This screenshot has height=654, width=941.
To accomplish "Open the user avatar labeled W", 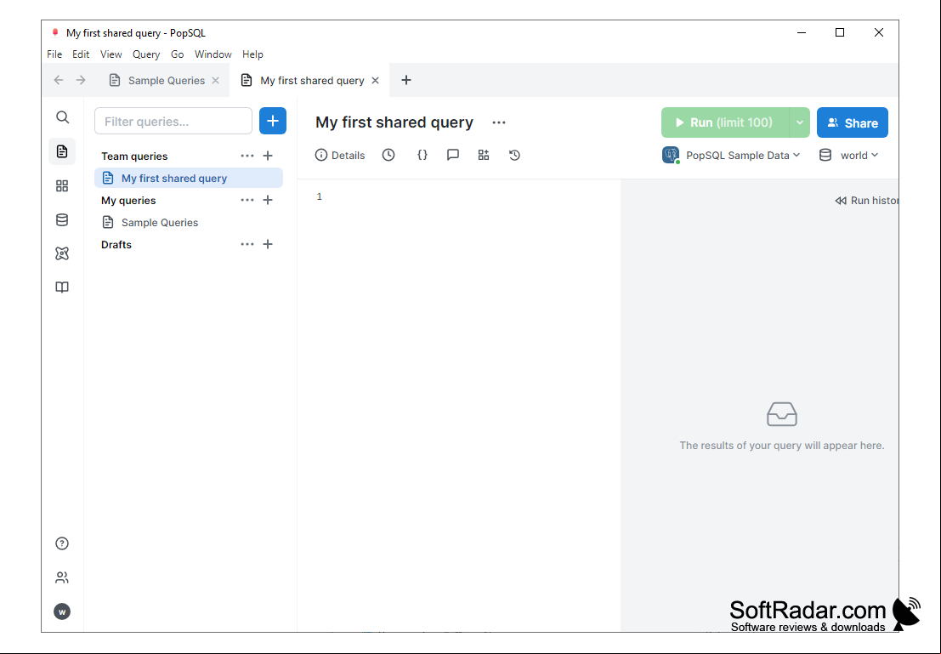I will (62, 612).
